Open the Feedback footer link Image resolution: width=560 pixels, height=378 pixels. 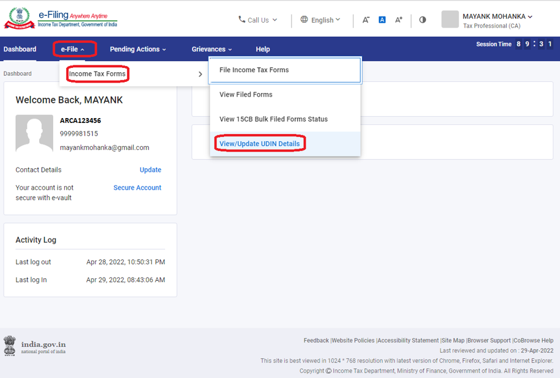pos(316,341)
